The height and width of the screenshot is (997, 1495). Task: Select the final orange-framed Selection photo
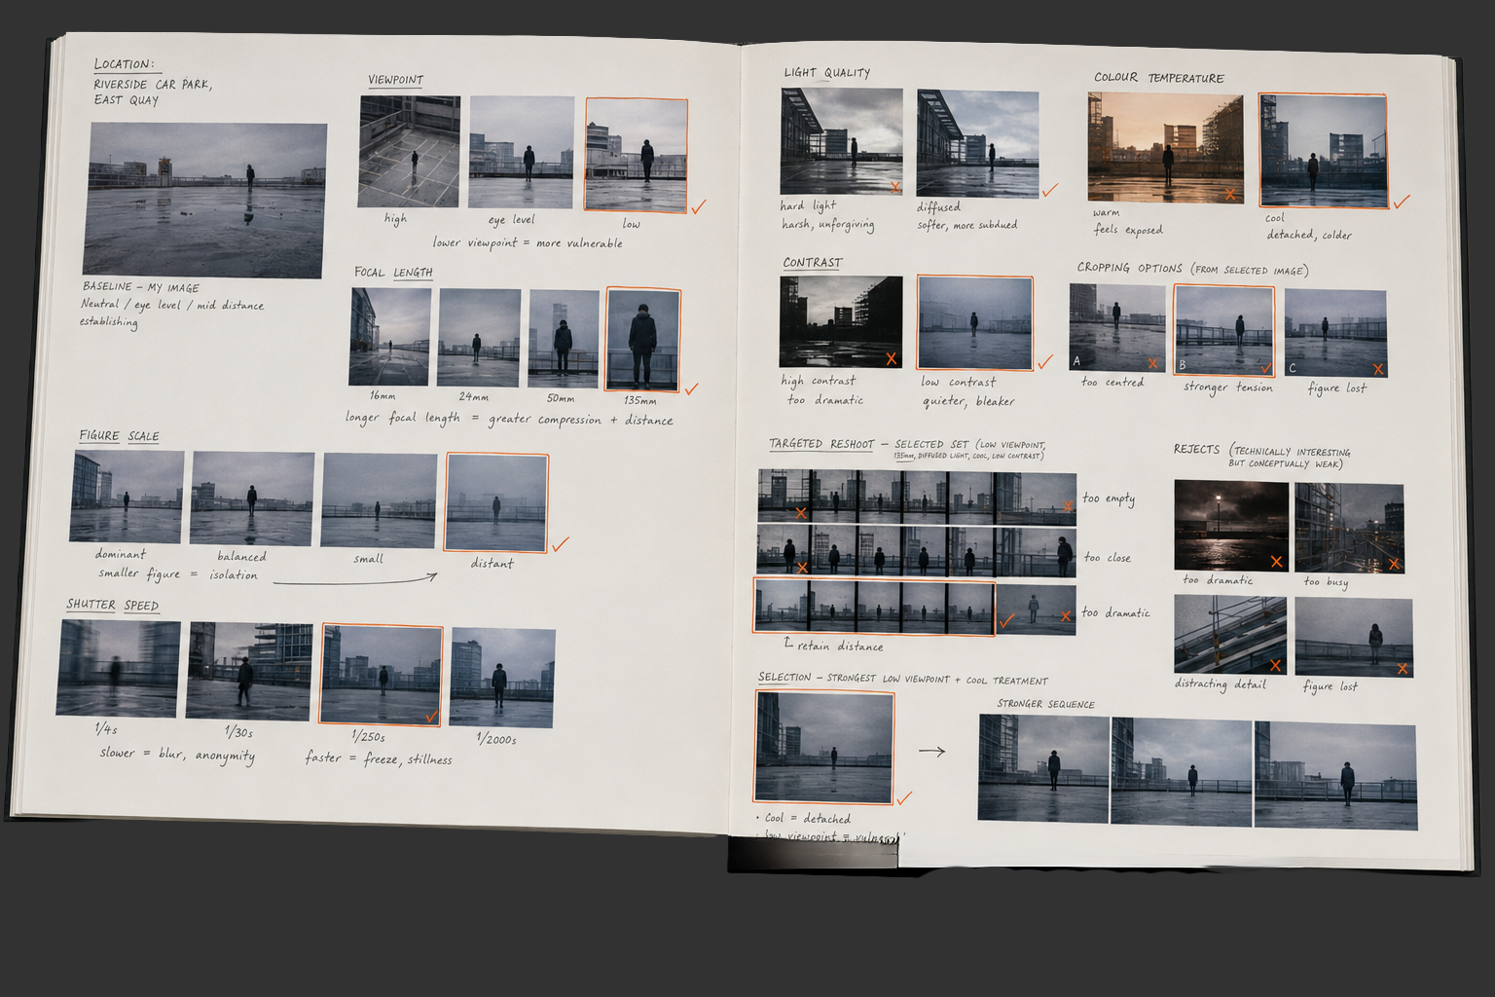824,748
